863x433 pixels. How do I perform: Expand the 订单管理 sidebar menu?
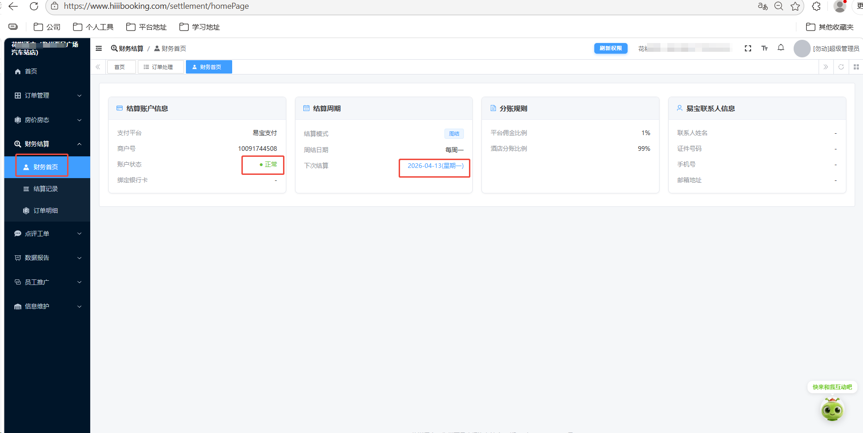(46, 95)
